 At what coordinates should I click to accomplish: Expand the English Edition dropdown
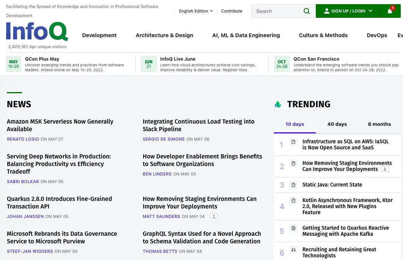196,11
